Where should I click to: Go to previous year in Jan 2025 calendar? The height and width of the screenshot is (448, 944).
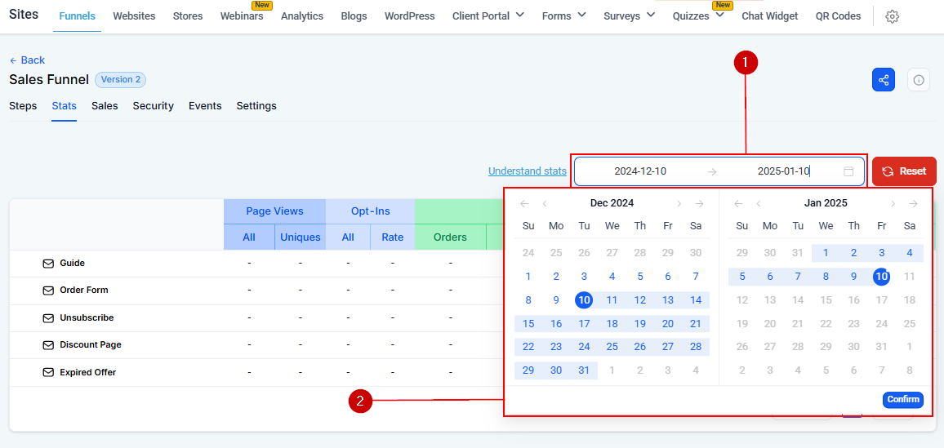coord(739,203)
